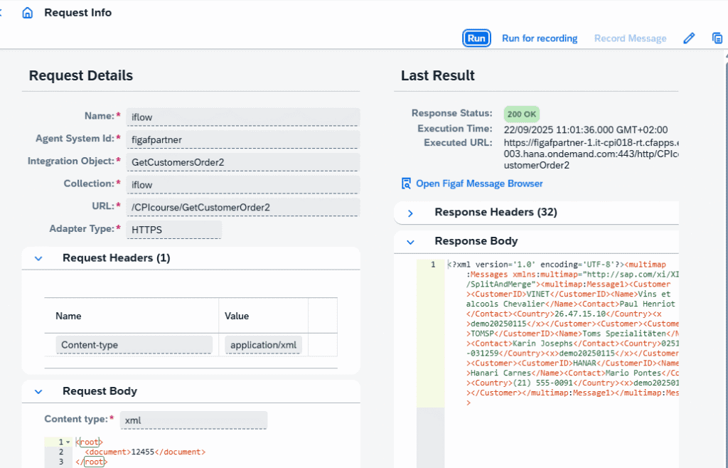Screen dimensions: 728x468
Task: Expand Response Headers (32) section
Action: (x=410, y=213)
